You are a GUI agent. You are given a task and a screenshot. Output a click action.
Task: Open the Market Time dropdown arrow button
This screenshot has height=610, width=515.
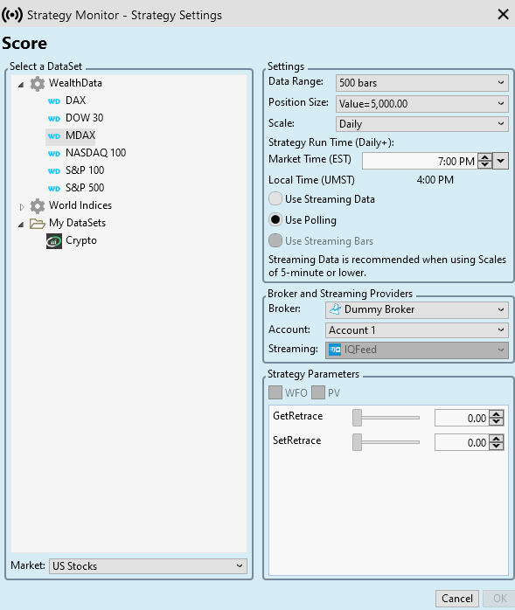pyautogui.click(x=501, y=161)
